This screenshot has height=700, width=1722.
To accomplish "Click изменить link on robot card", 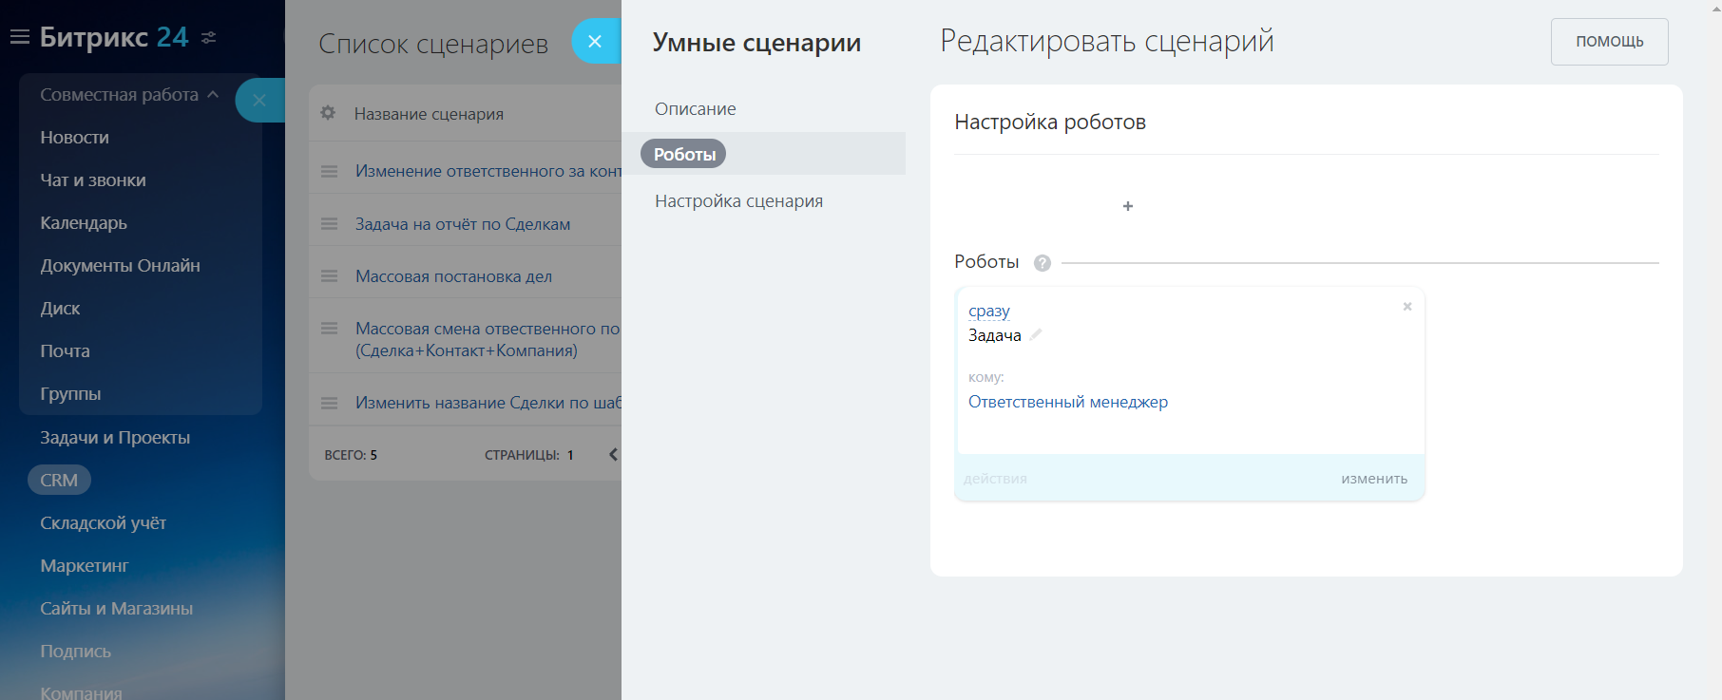I will [1374, 479].
